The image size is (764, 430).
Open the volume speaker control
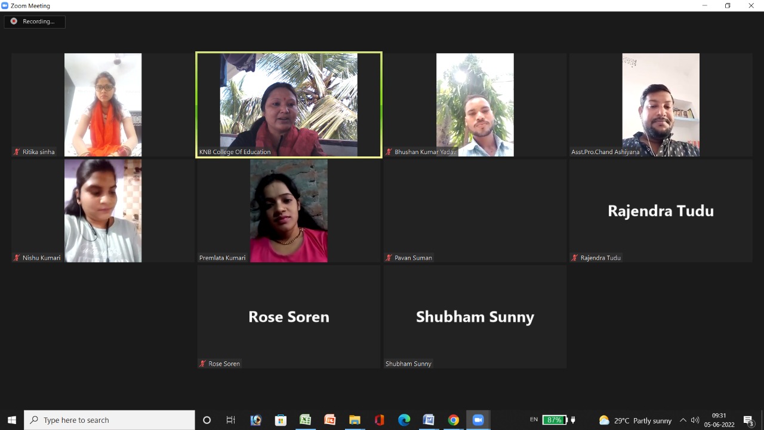point(695,420)
